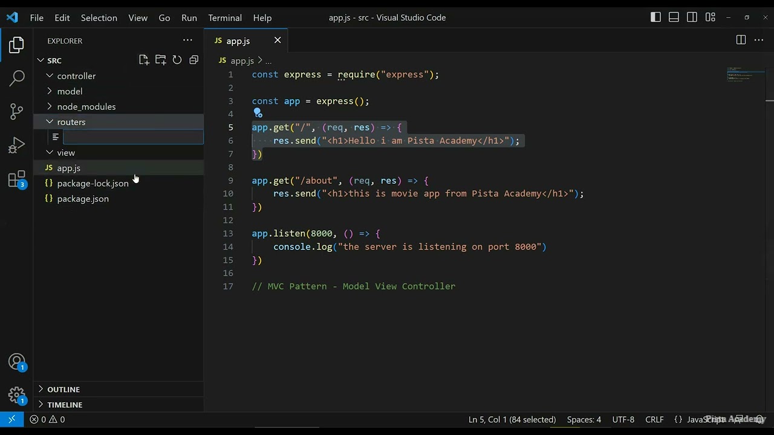
Task: Click the Ln 5, Col 1 status item
Action: (512, 419)
